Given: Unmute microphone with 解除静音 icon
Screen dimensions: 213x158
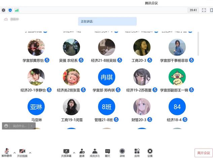Looking at the screenshot, I should tap(6, 151).
